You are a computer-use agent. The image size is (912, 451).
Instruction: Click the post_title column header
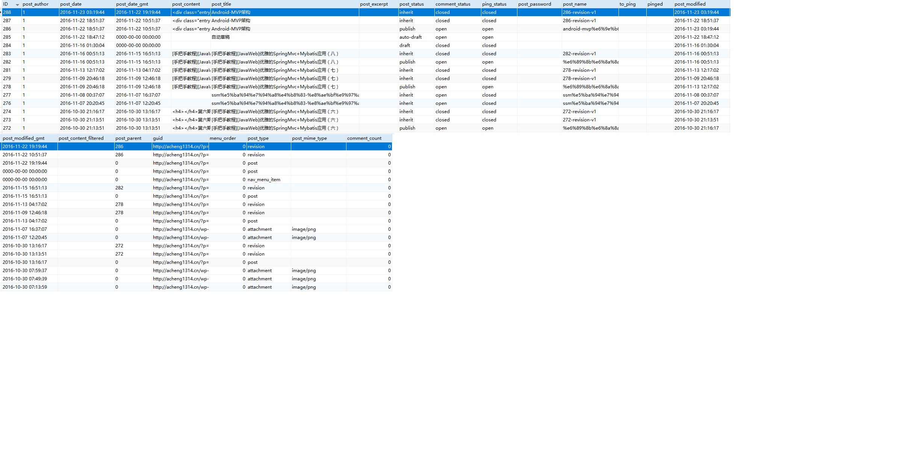(221, 4)
